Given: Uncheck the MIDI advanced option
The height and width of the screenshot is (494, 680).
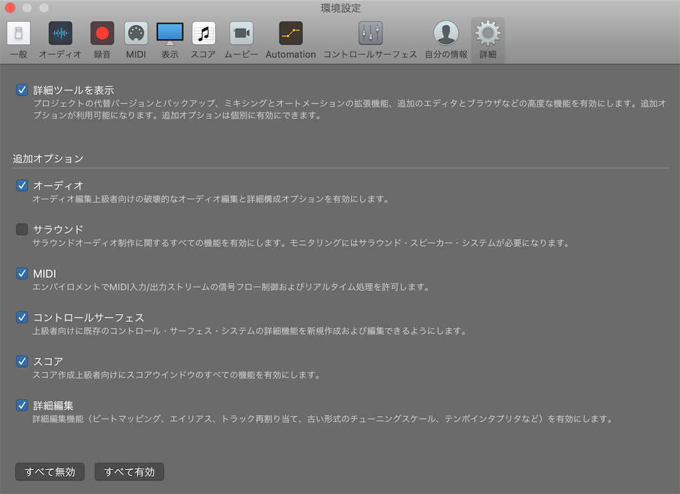Looking at the screenshot, I should point(21,273).
